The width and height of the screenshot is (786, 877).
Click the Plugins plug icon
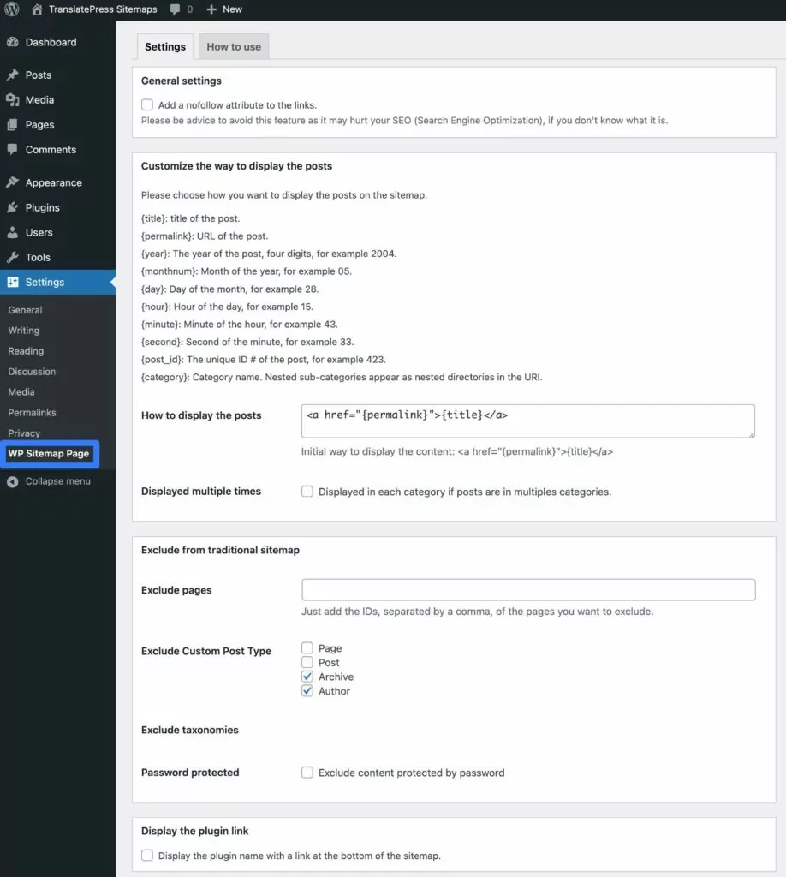click(12, 207)
